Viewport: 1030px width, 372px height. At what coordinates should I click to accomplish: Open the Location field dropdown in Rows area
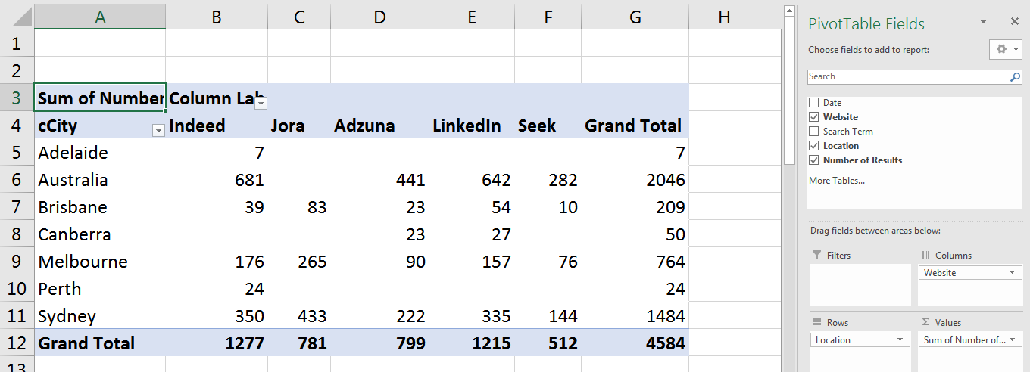click(x=902, y=340)
